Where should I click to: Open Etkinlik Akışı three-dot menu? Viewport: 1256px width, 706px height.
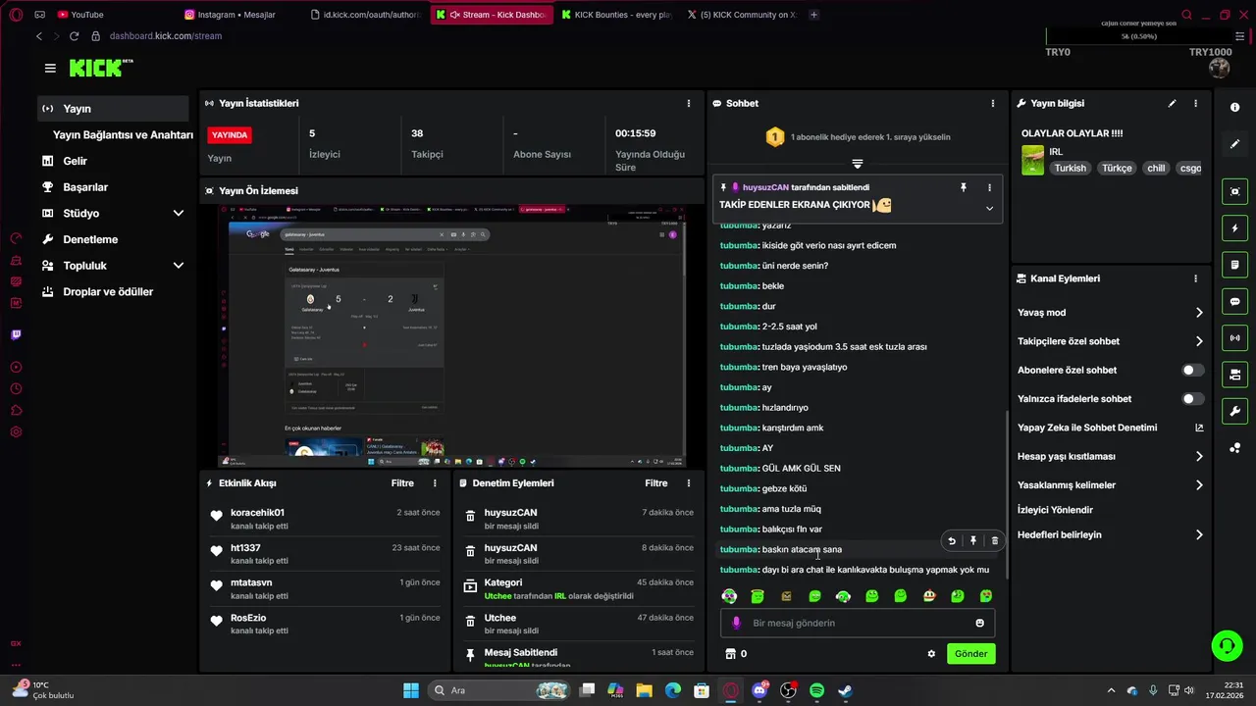pyautogui.click(x=435, y=483)
